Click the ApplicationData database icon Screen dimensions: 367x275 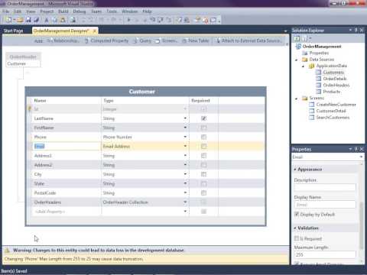[311, 66]
